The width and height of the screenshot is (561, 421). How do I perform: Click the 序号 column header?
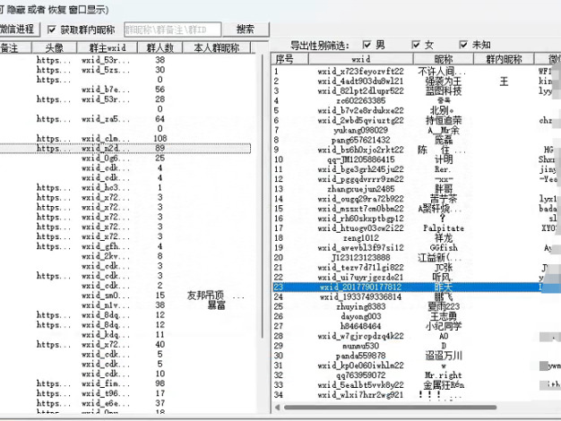[x=284, y=58]
